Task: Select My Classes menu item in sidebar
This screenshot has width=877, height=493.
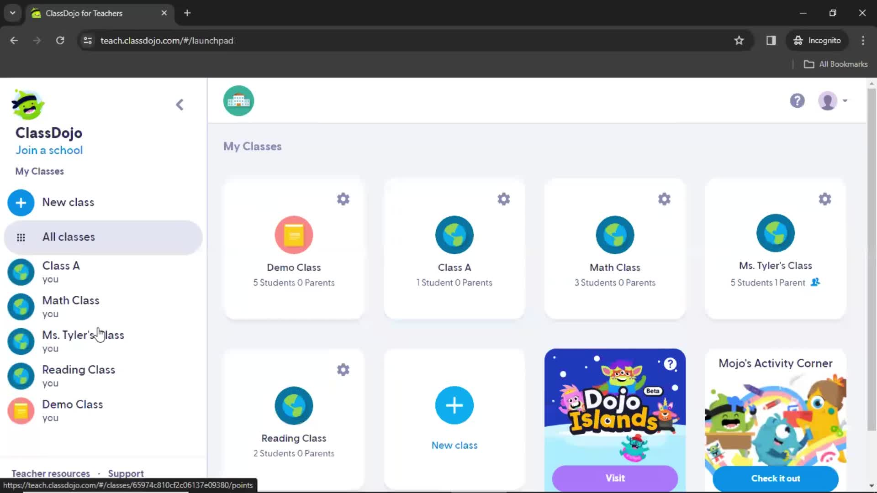Action: pos(39,171)
